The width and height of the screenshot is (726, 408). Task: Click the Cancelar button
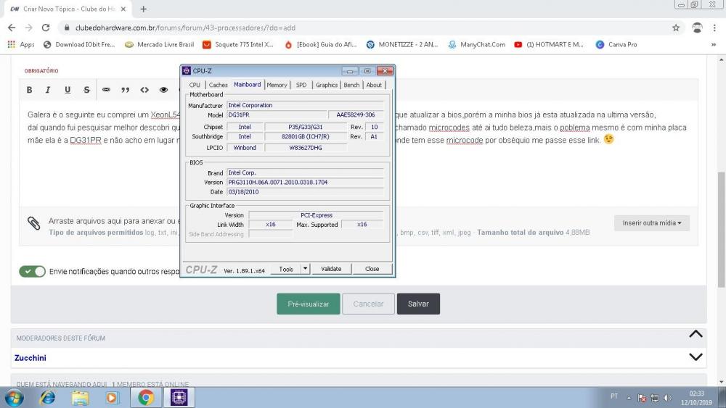point(368,304)
